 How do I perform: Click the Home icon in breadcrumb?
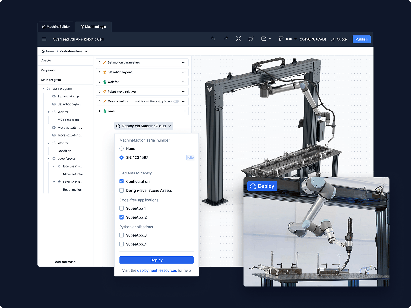click(43, 51)
